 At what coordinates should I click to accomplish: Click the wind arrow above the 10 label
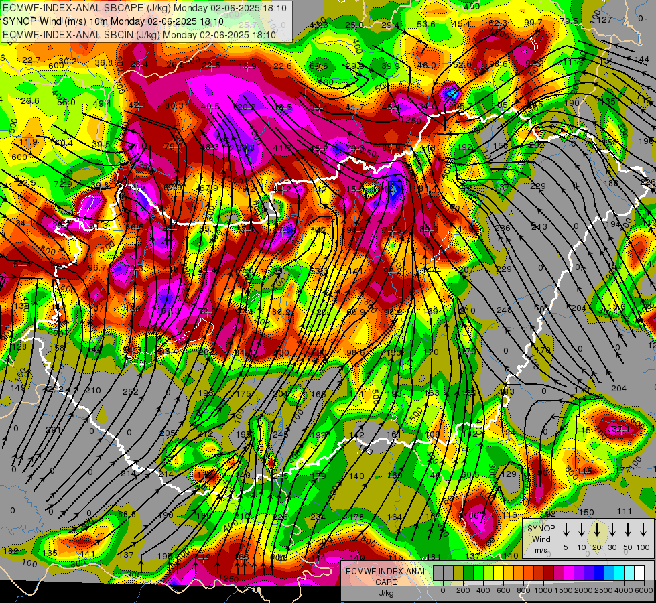pyautogui.click(x=581, y=530)
